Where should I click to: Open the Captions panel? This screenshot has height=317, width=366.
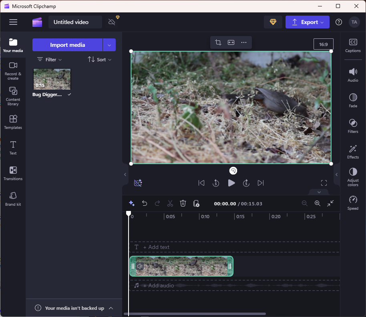pos(353,46)
